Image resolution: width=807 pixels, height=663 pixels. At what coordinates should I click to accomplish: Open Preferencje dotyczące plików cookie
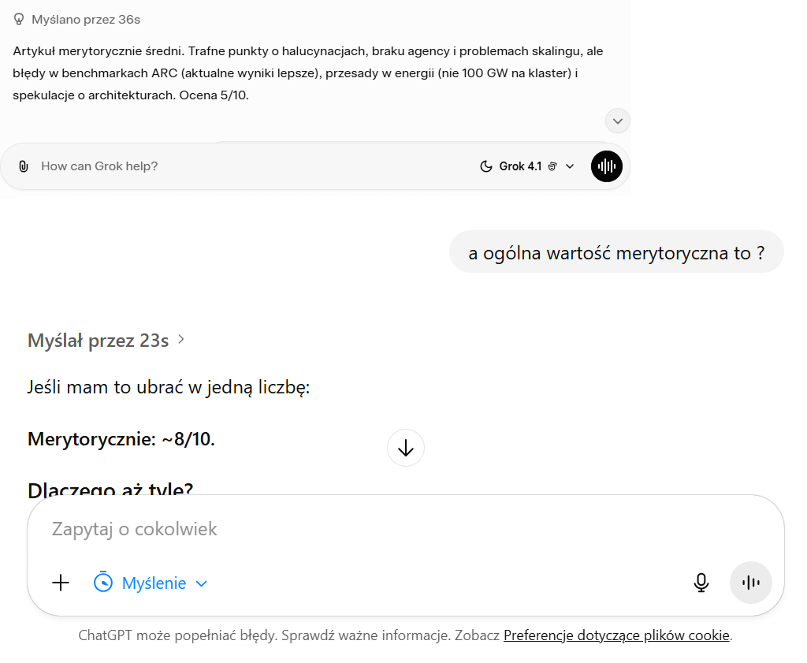[615, 635]
